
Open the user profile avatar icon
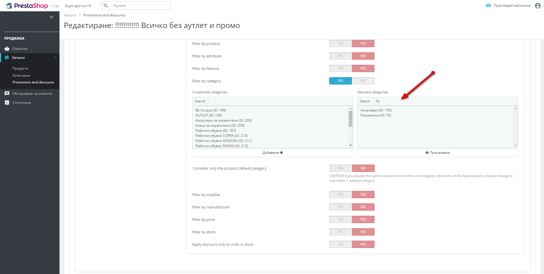537,6
